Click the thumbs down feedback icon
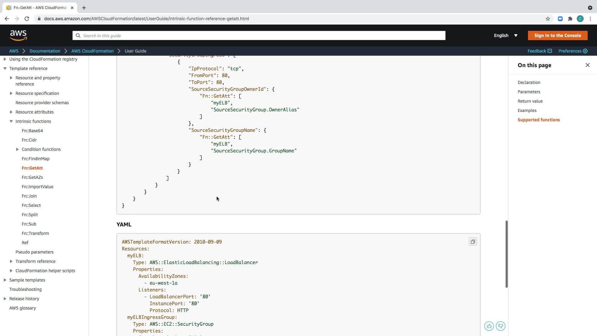 (501, 326)
